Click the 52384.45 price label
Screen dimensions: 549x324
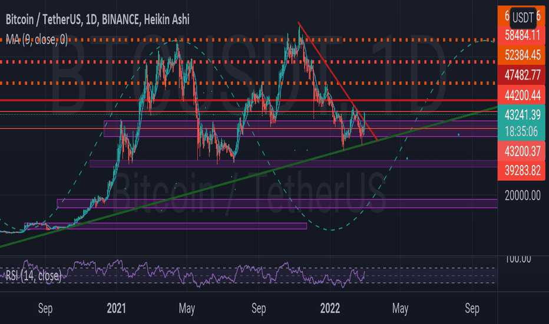521,55
